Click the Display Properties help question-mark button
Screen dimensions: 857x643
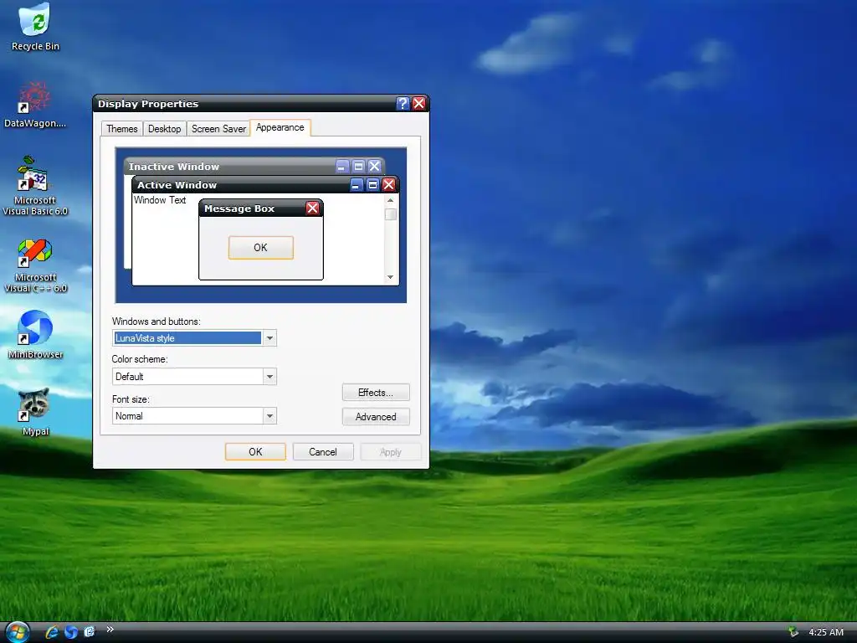point(403,103)
